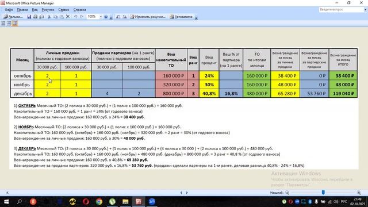Open the Рисунок menu
368x207 pixels.
[x=48, y=10]
